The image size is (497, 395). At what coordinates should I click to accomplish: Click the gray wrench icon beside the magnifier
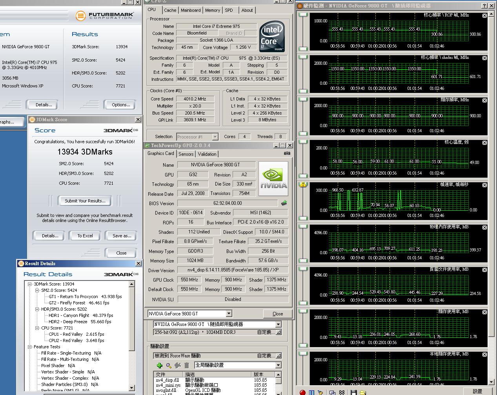tap(178, 366)
